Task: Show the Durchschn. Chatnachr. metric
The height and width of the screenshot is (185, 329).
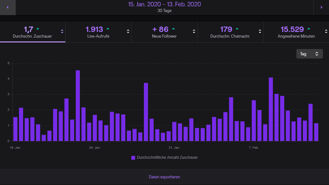Action: (230, 32)
